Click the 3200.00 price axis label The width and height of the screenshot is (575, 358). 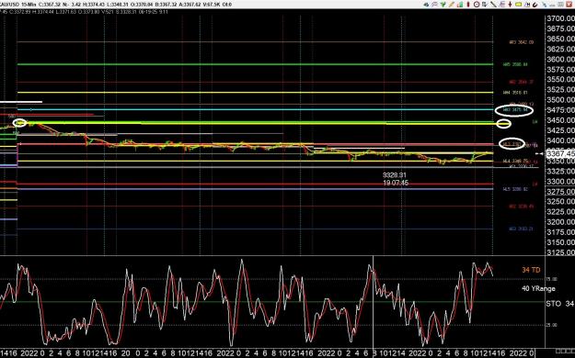(x=560, y=222)
